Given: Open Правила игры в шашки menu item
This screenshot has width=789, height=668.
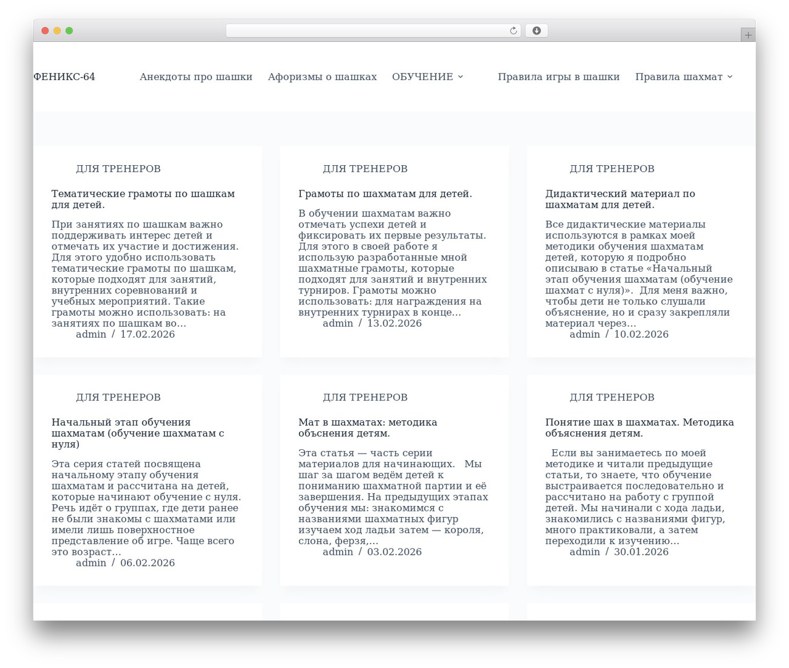Looking at the screenshot, I should (x=559, y=77).
